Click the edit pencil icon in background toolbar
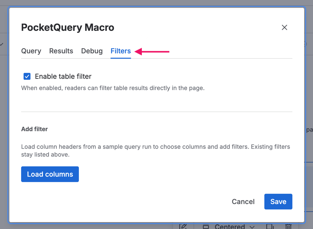This screenshot has height=229, width=313. point(183,227)
